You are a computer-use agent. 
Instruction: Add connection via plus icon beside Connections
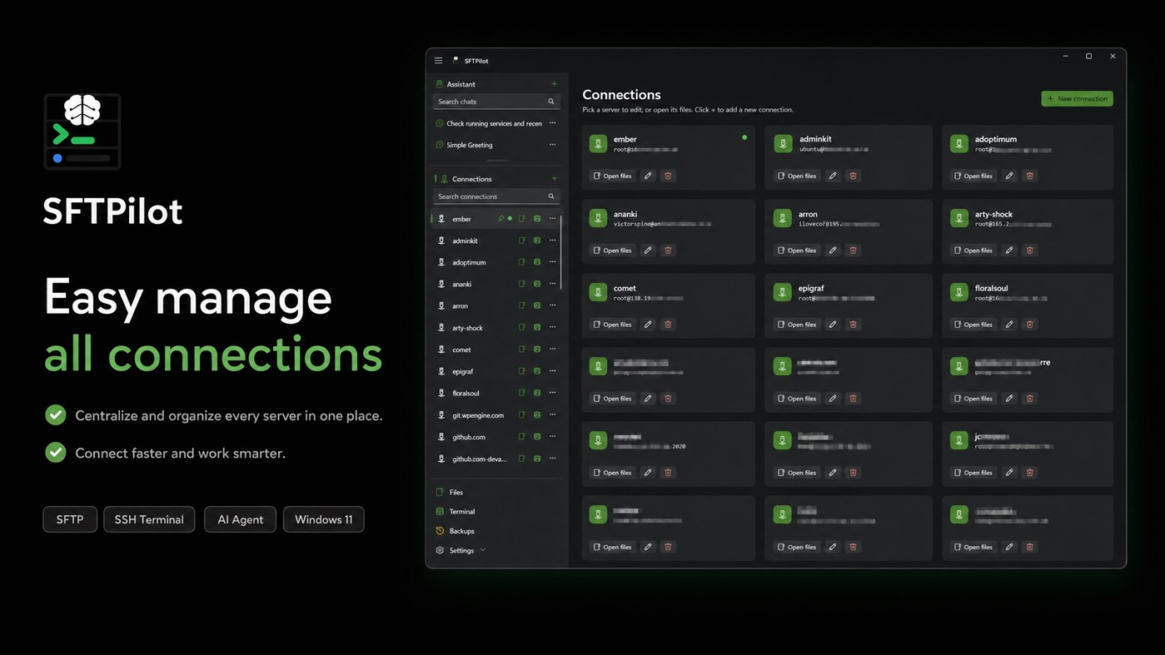554,179
